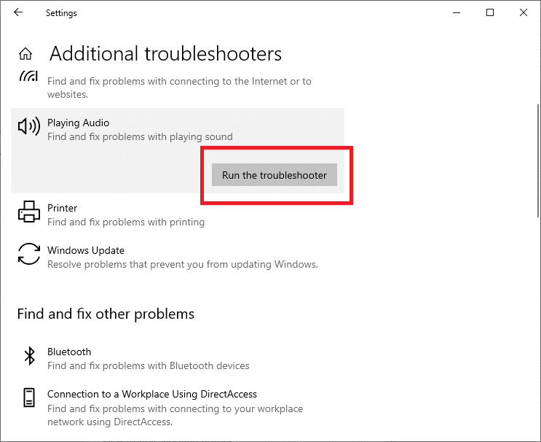The height and width of the screenshot is (442, 541).
Task: Go to Settings home via house icon
Action: (x=25, y=54)
